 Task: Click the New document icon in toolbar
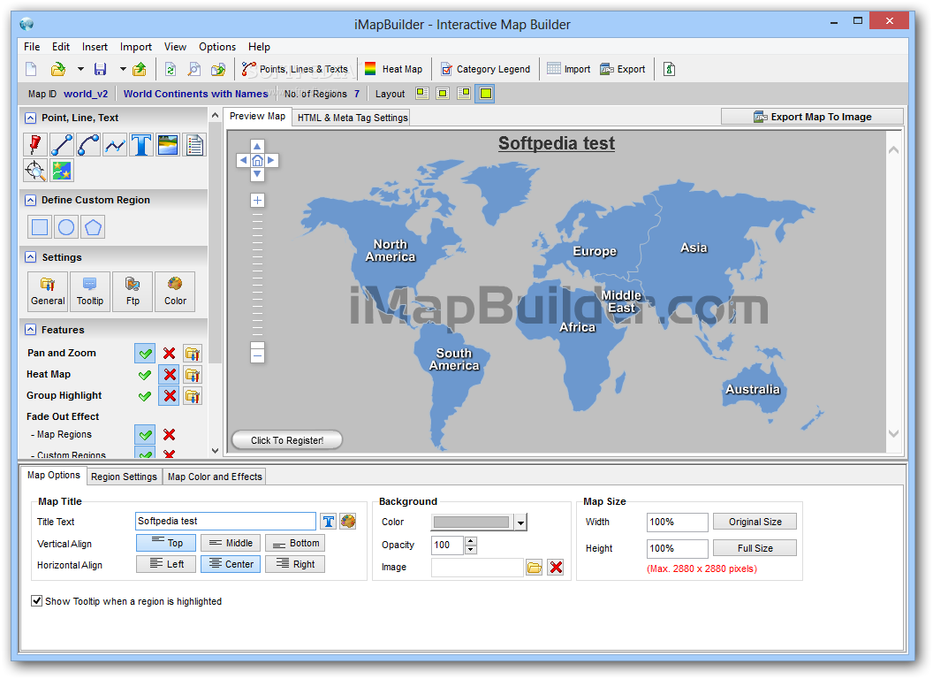(31, 69)
